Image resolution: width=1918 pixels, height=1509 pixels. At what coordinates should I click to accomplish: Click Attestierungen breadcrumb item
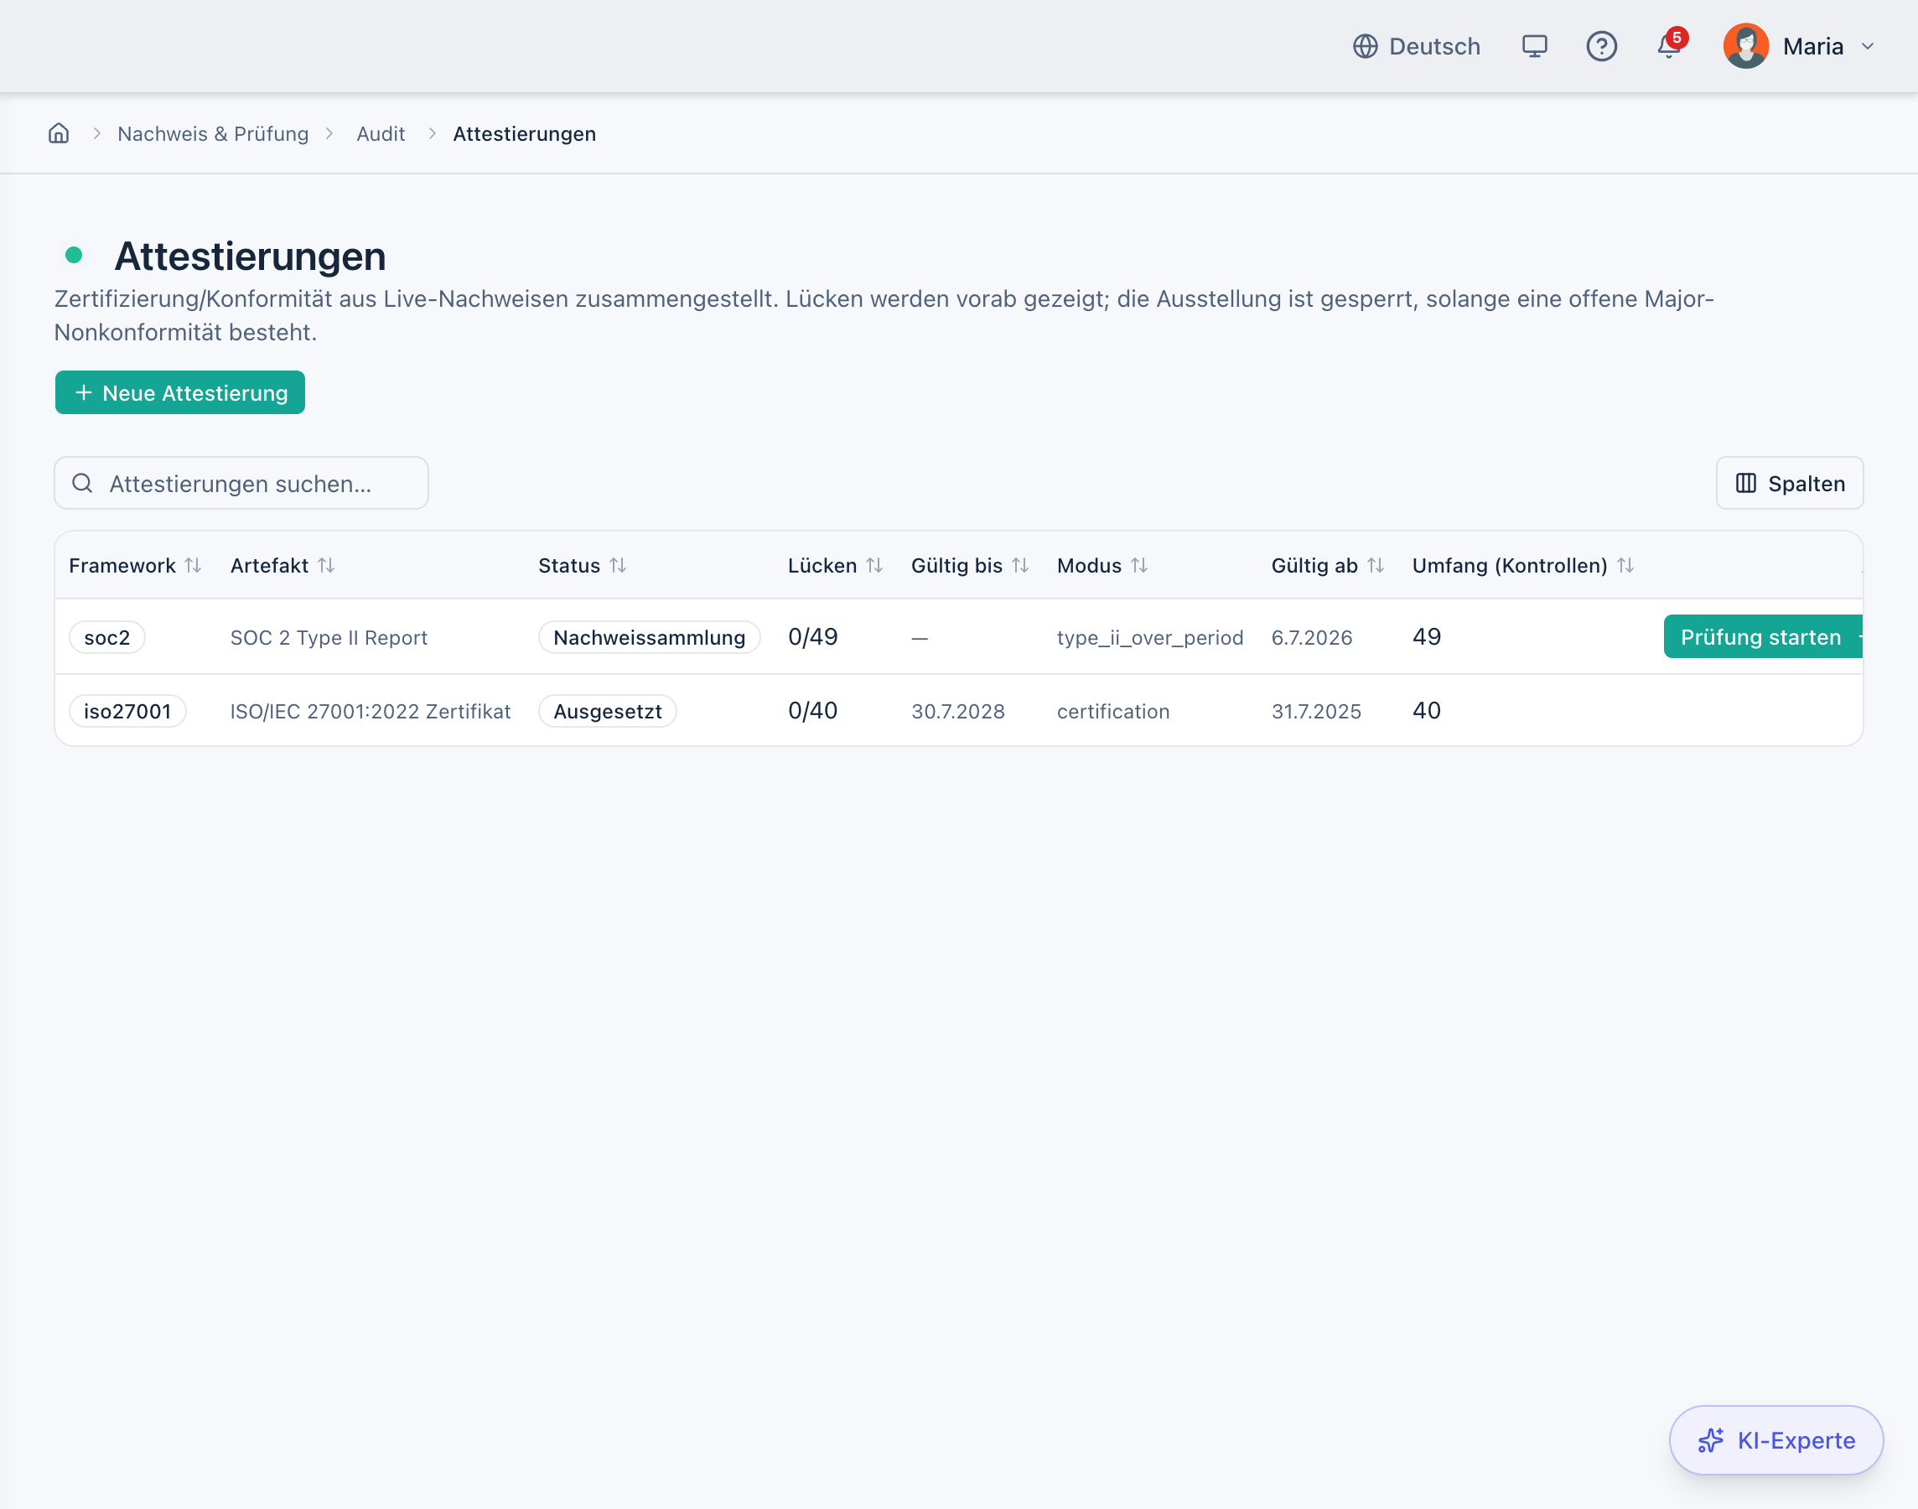pyautogui.click(x=525, y=133)
